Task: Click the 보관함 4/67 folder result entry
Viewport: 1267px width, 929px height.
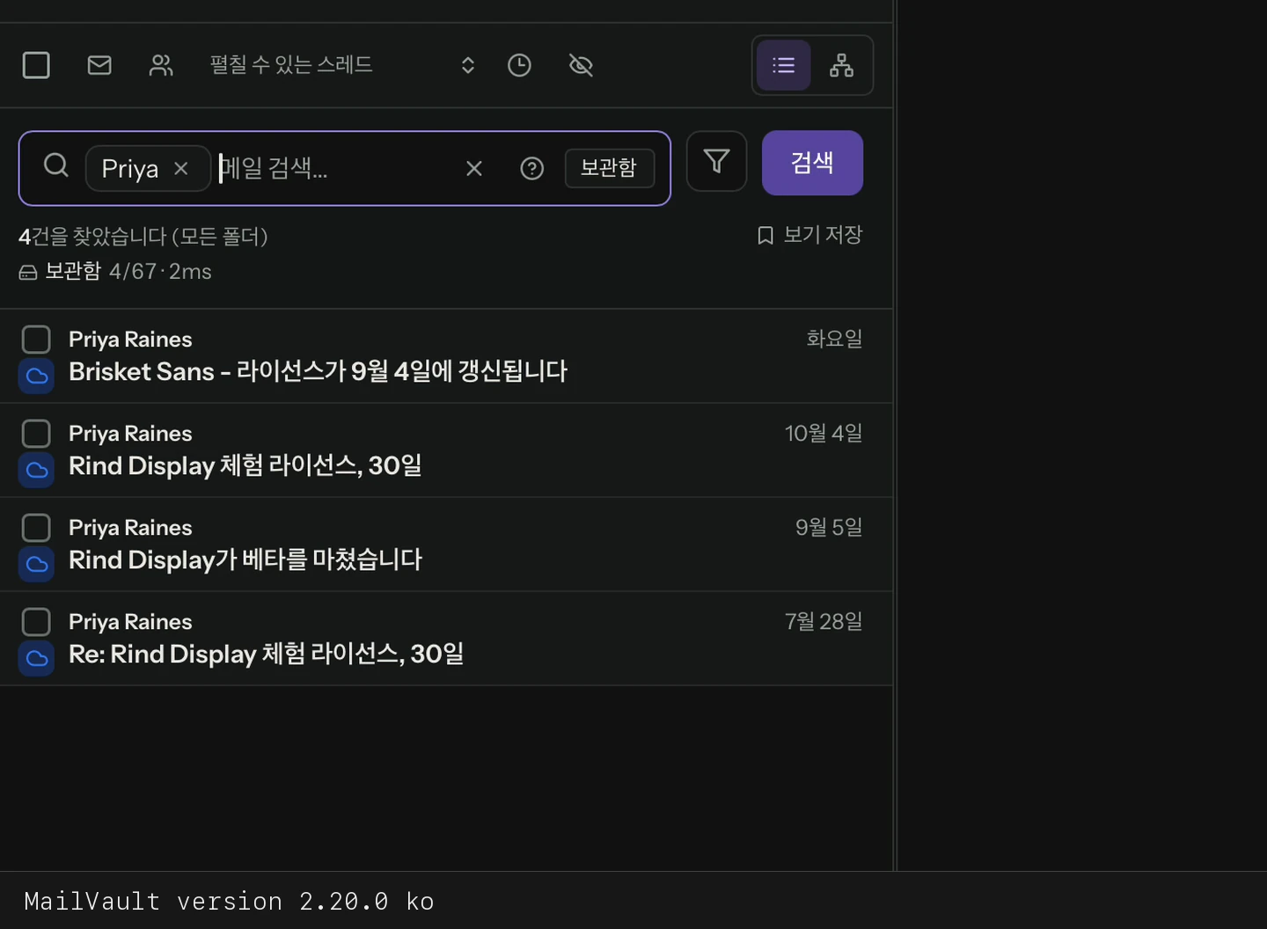Action: tap(115, 271)
